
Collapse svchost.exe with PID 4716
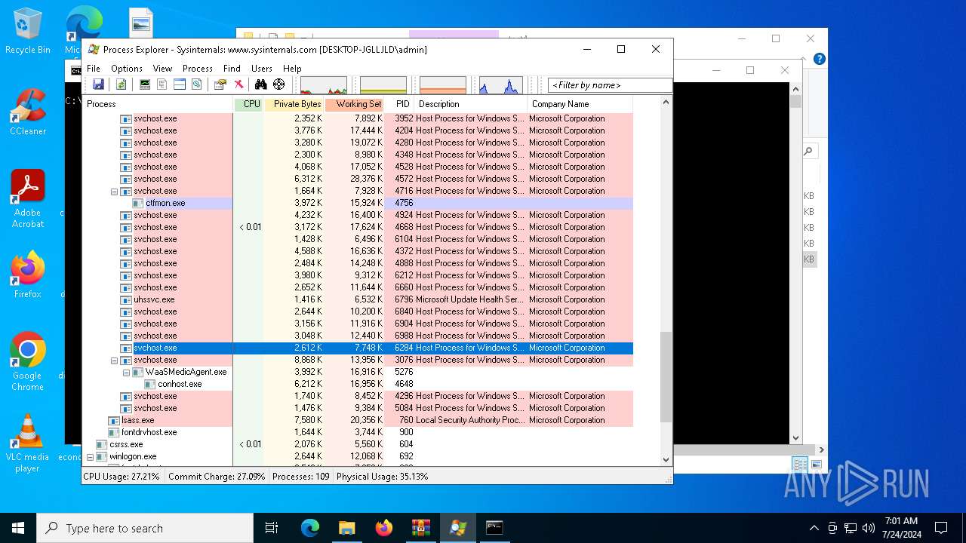115,192
